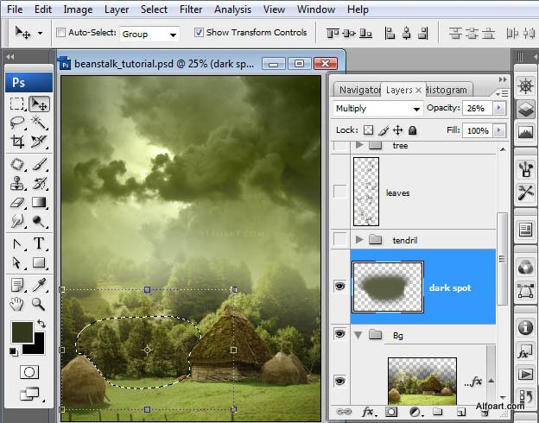This screenshot has height=423, width=539.
Task: Open the Multiply blend mode dropdown
Action: [377, 109]
